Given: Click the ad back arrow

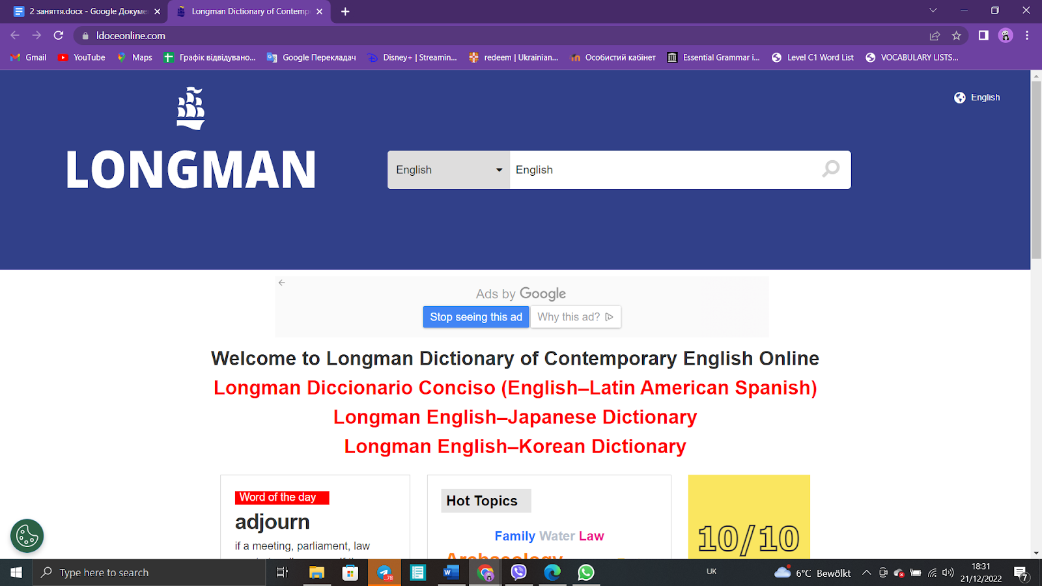Looking at the screenshot, I should (x=281, y=283).
